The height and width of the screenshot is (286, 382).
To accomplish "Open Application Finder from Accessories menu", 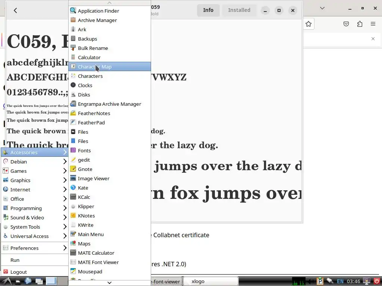I will (x=110, y=11).
